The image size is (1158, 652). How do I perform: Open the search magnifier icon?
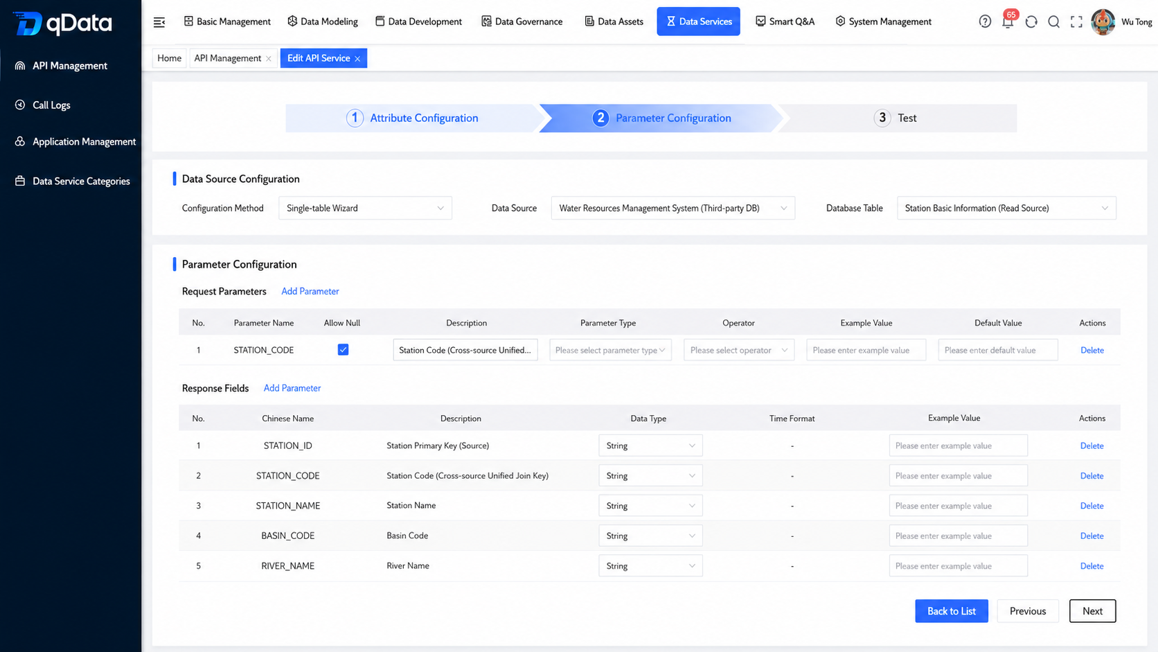click(1053, 21)
